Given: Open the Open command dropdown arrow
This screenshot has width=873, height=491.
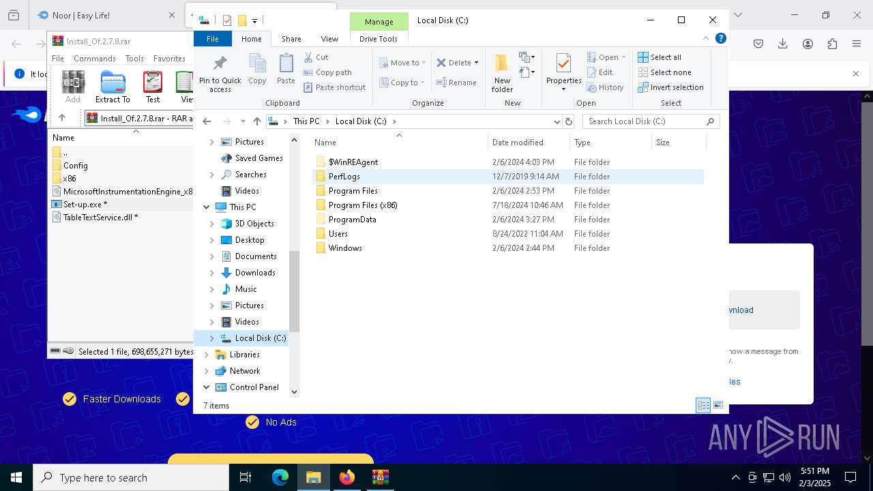Looking at the screenshot, I should pos(623,57).
